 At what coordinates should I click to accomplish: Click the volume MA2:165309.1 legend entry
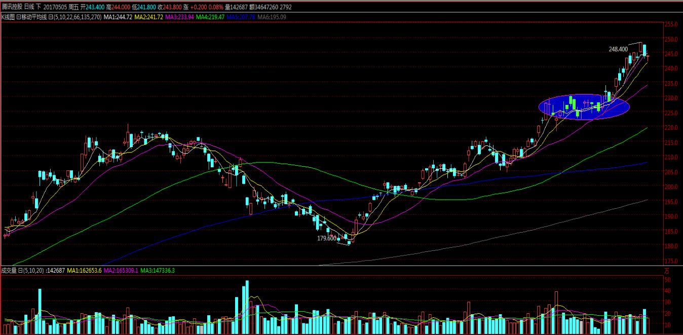point(121,271)
